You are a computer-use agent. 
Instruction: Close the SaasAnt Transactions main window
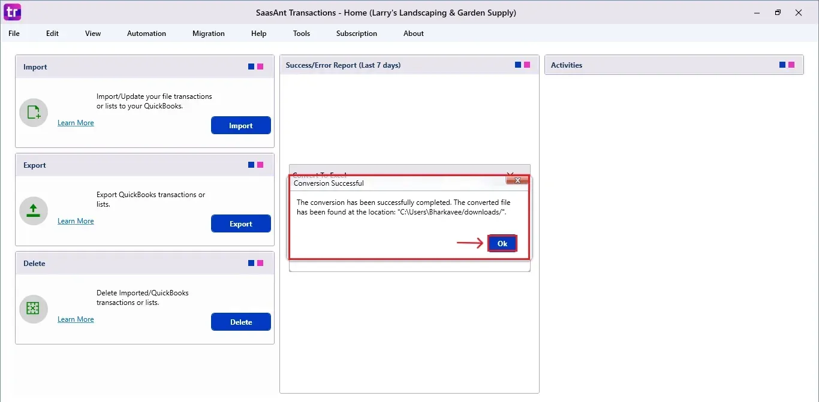click(x=799, y=13)
